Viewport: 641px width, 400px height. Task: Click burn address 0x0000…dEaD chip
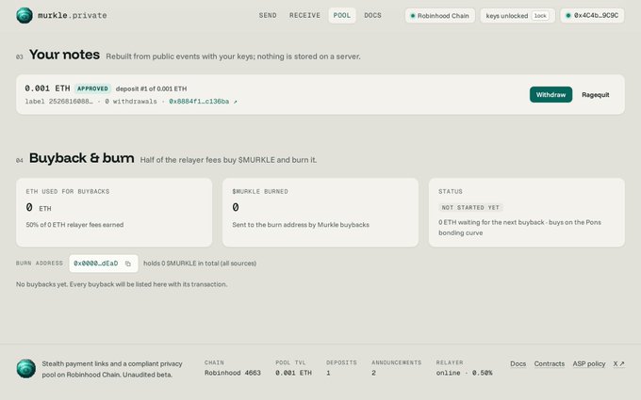[104, 264]
